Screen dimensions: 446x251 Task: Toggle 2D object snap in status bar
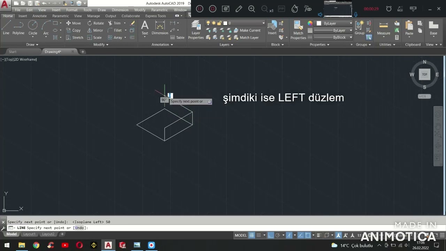click(308, 235)
